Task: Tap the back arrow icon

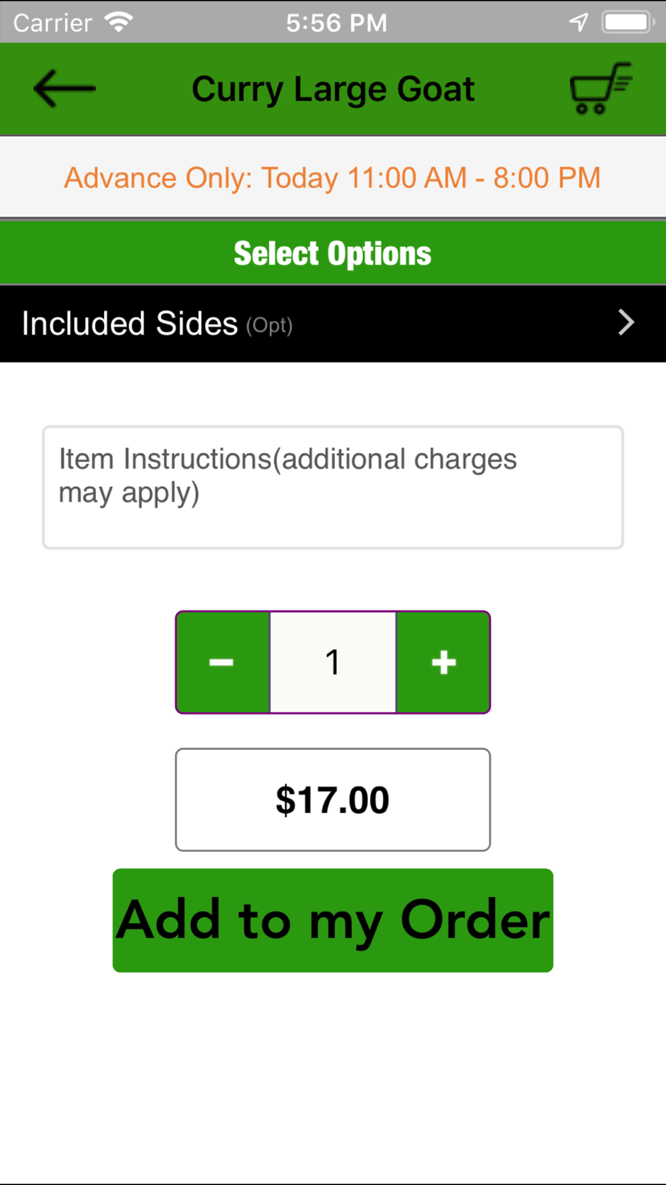Action: coord(65,89)
